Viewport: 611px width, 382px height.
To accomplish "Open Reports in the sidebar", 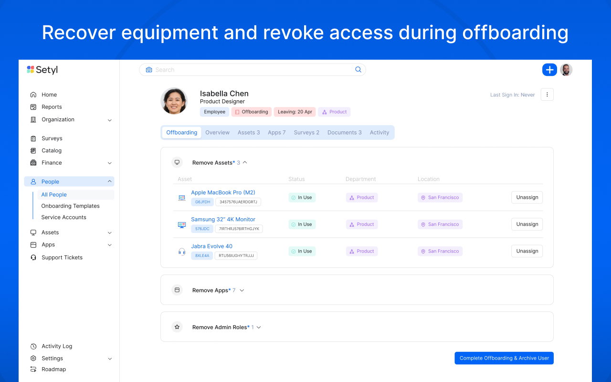I will coord(52,107).
